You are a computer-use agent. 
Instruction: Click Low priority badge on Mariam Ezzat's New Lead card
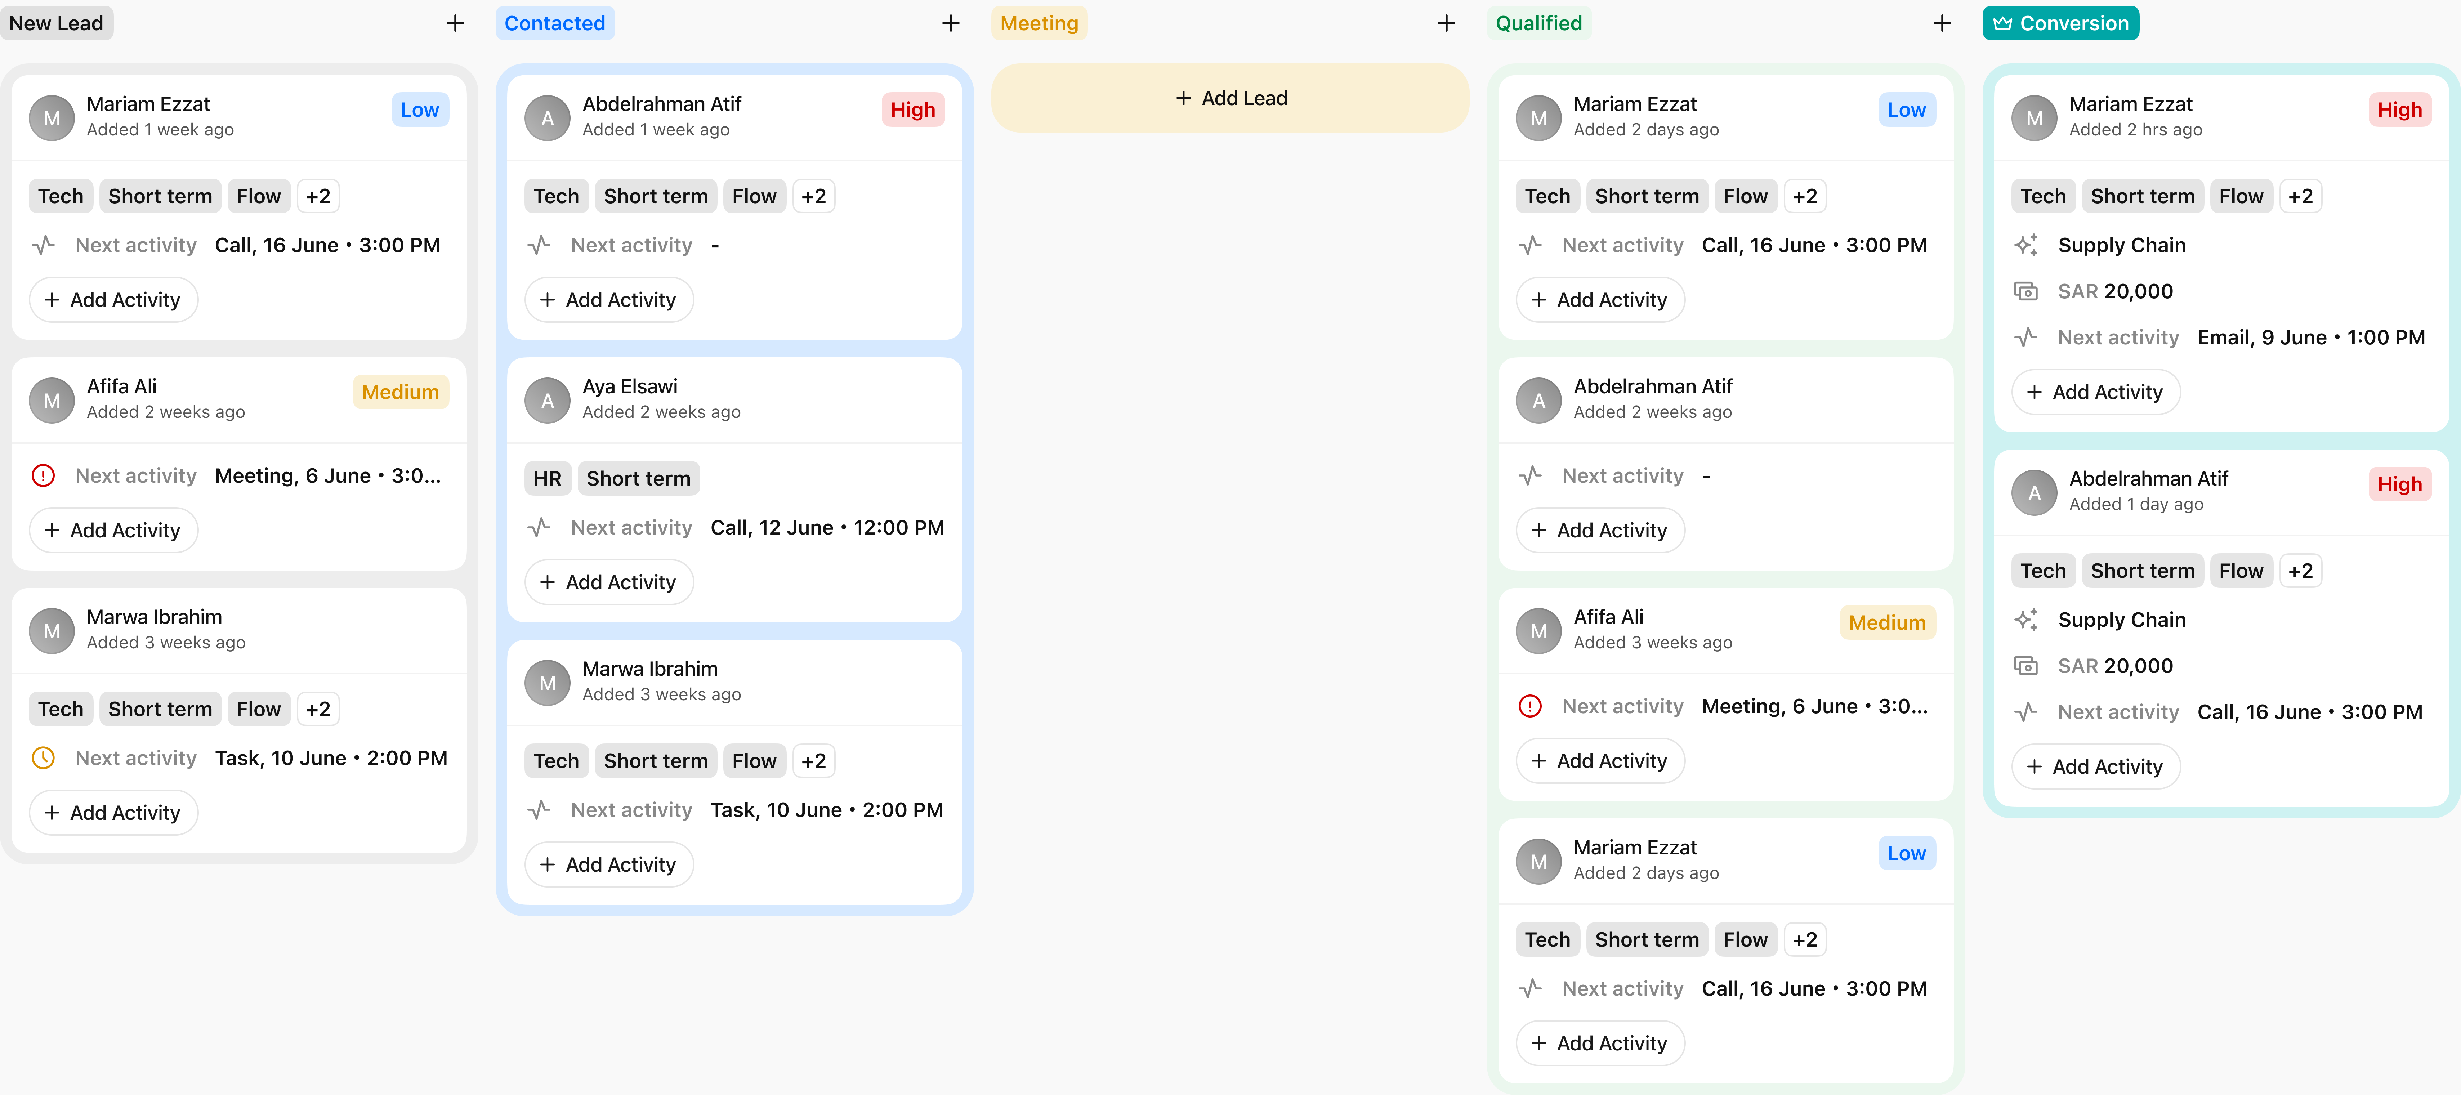420,110
